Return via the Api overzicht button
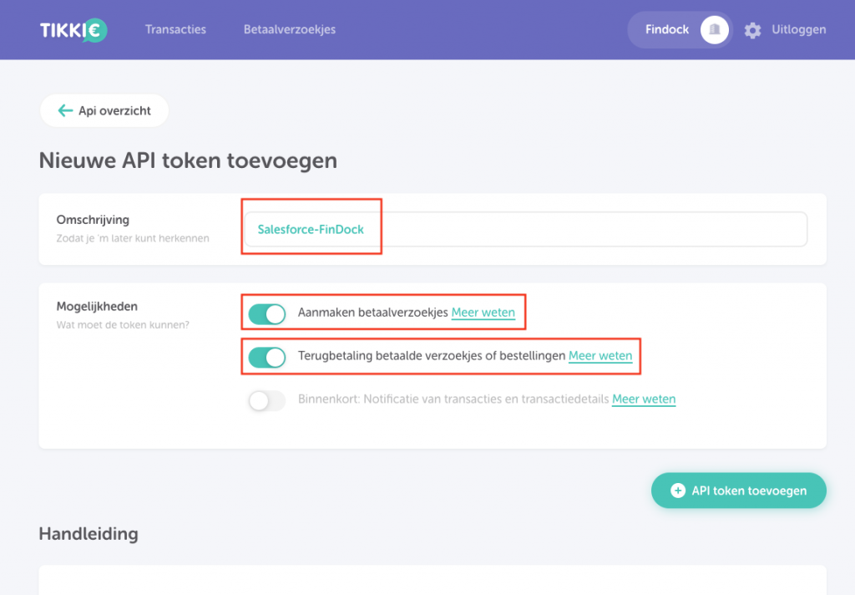Image resolution: width=855 pixels, height=595 pixels. [104, 110]
